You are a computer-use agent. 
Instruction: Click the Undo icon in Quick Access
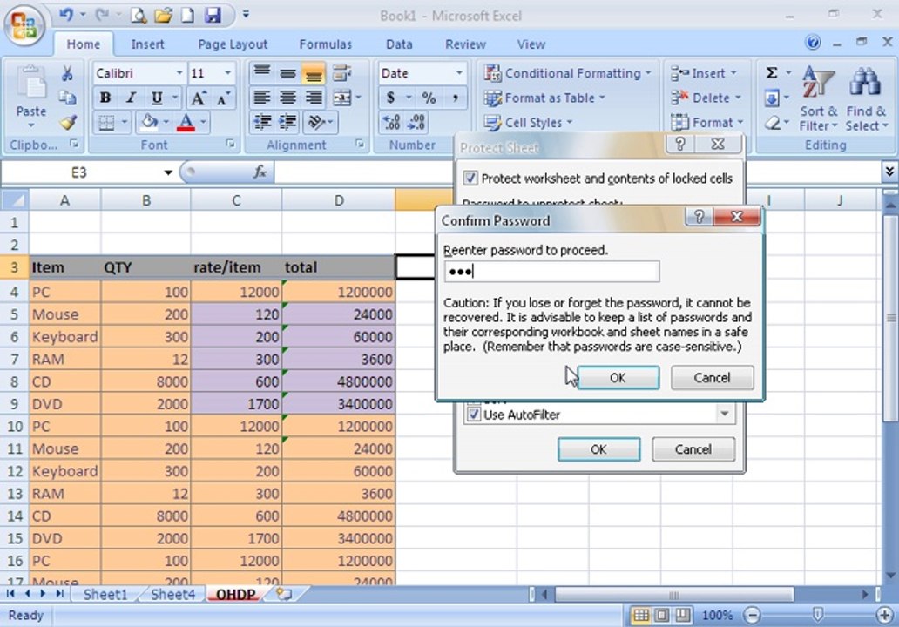(x=66, y=14)
